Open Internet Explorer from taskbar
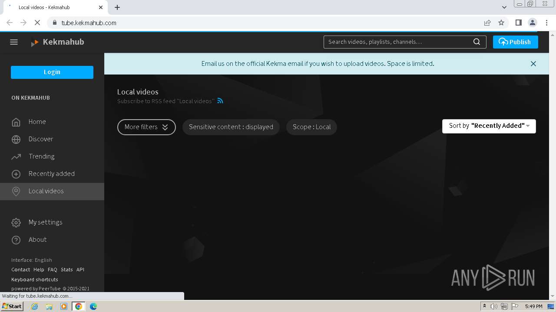Image resolution: width=556 pixels, height=312 pixels. click(35, 306)
